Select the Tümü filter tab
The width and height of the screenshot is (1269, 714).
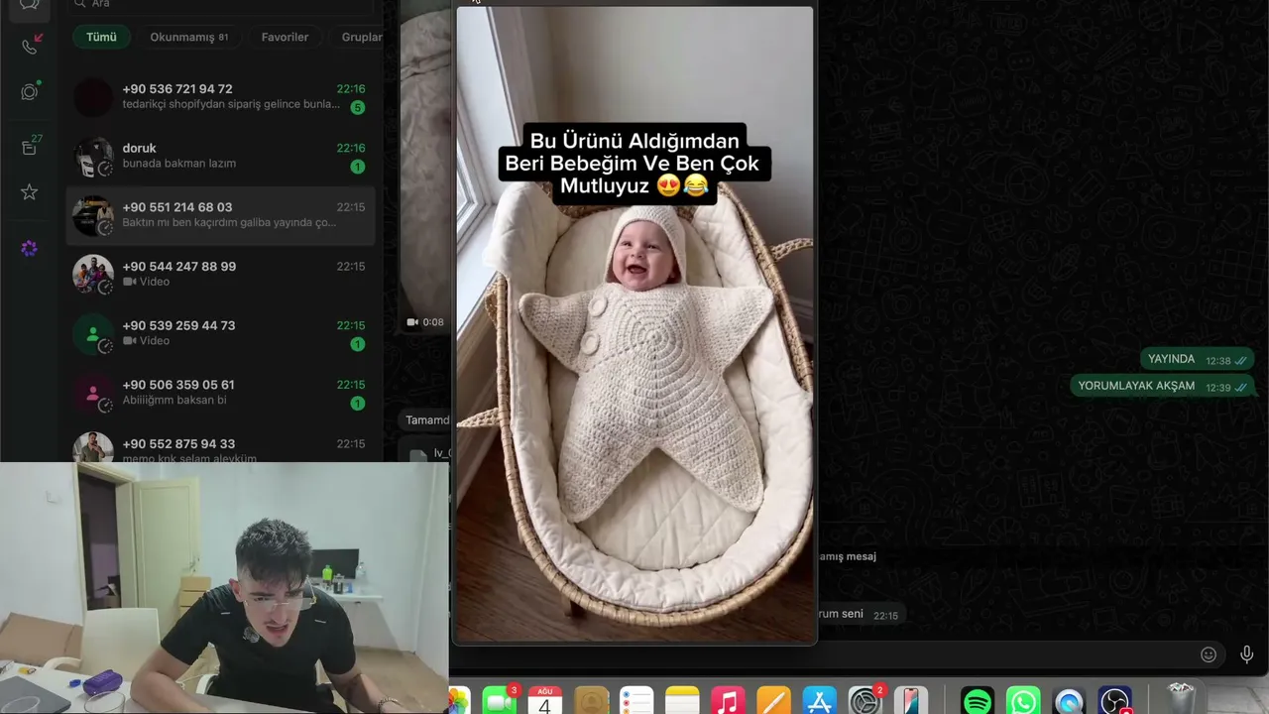(x=101, y=37)
